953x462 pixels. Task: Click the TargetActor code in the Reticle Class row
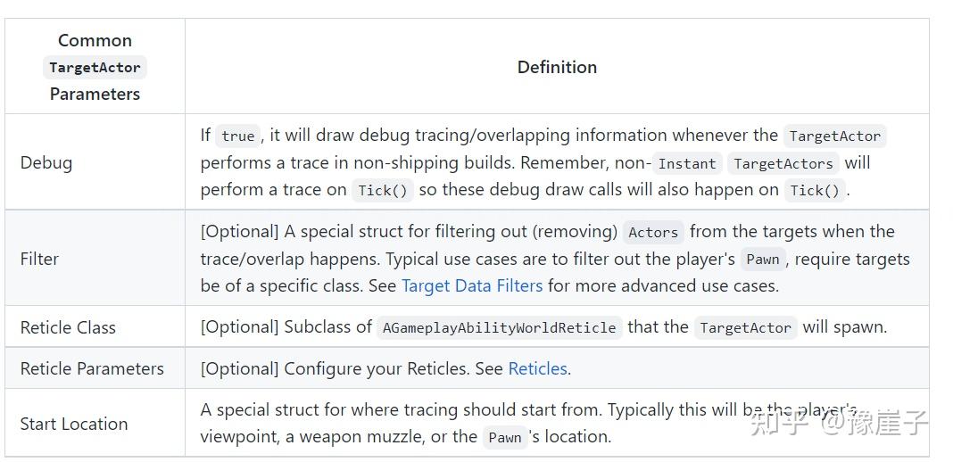pyautogui.click(x=745, y=328)
